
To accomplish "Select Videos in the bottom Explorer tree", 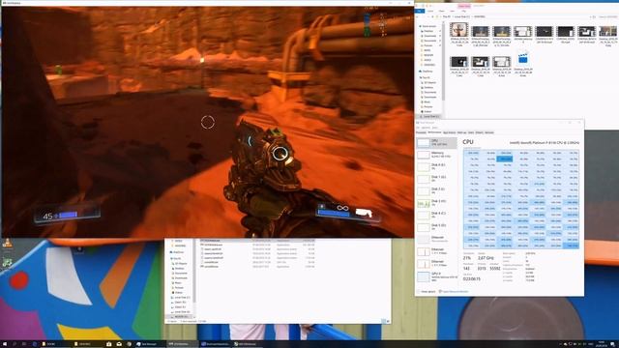I will [x=178, y=292].
